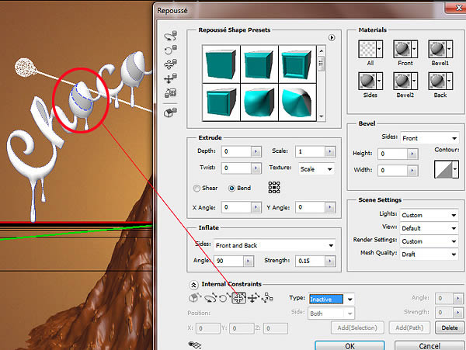The image size is (466, 350).
Task: Select the constraint rotate tool icon
Action: point(210,298)
